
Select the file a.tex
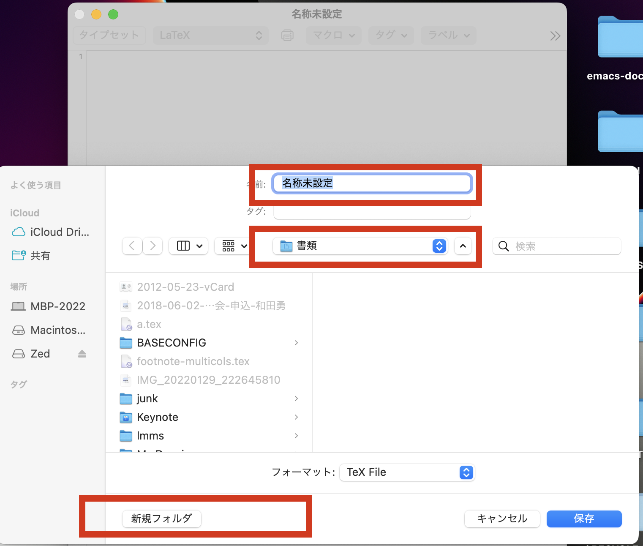209,324
